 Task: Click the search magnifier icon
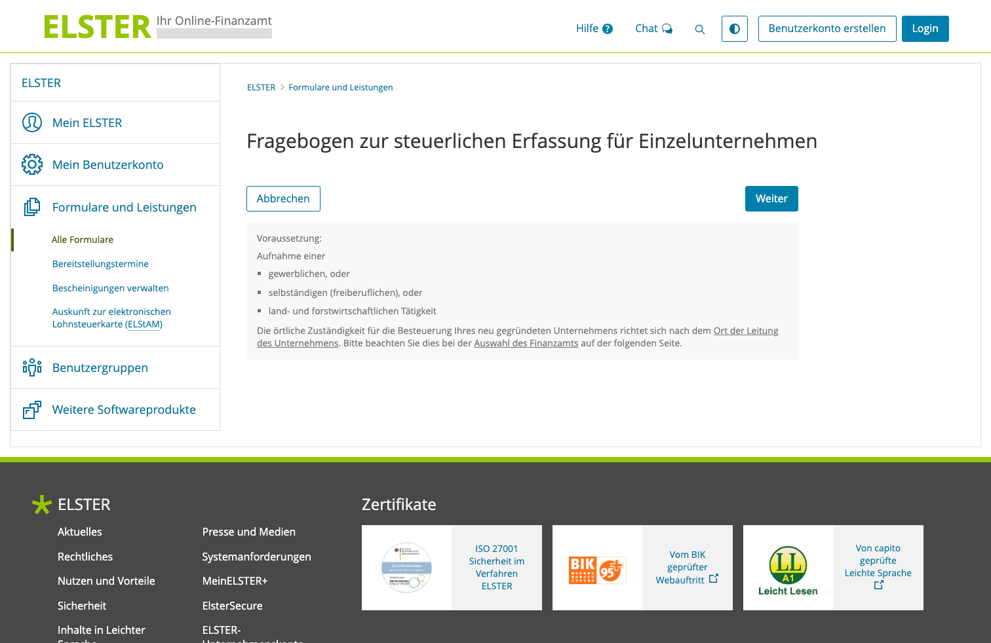pos(700,29)
